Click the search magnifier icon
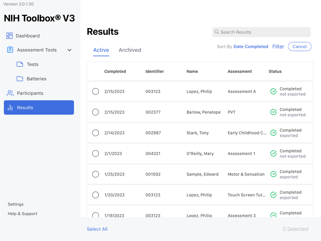The height and width of the screenshot is (241, 321). 217,32
